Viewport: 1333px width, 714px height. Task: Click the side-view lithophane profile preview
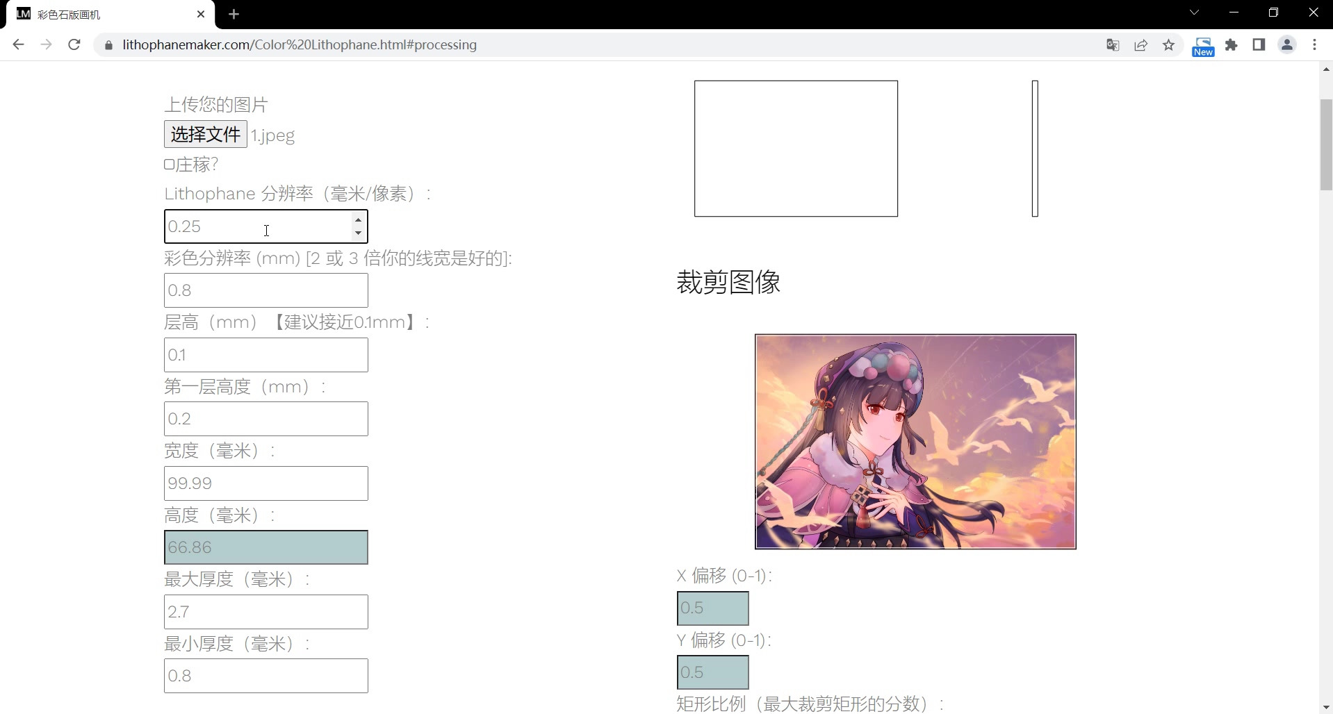pos(1035,149)
